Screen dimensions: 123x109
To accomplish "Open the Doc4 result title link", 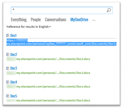I will coord(14,82).
